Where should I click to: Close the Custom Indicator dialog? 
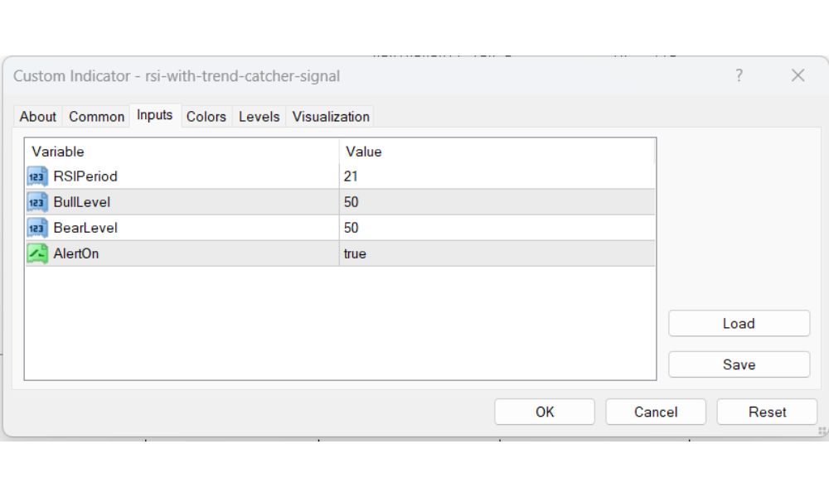797,76
